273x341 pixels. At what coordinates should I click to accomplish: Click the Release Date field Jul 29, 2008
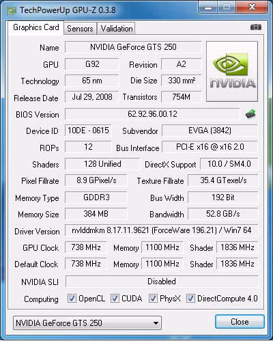click(x=92, y=97)
